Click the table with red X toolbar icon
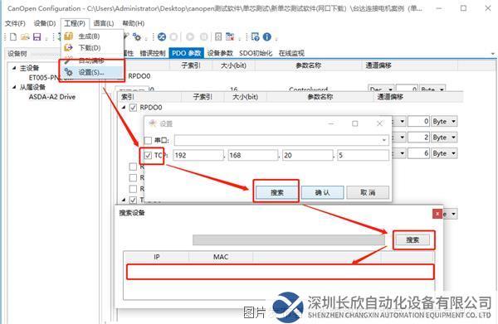This screenshot has width=498, height=324. tap(230, 36)
